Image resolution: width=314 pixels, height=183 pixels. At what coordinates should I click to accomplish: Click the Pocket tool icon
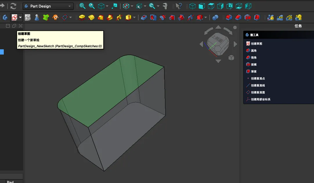click(144, 18)
